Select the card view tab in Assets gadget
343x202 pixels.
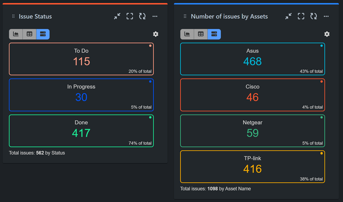coord(214,34)
